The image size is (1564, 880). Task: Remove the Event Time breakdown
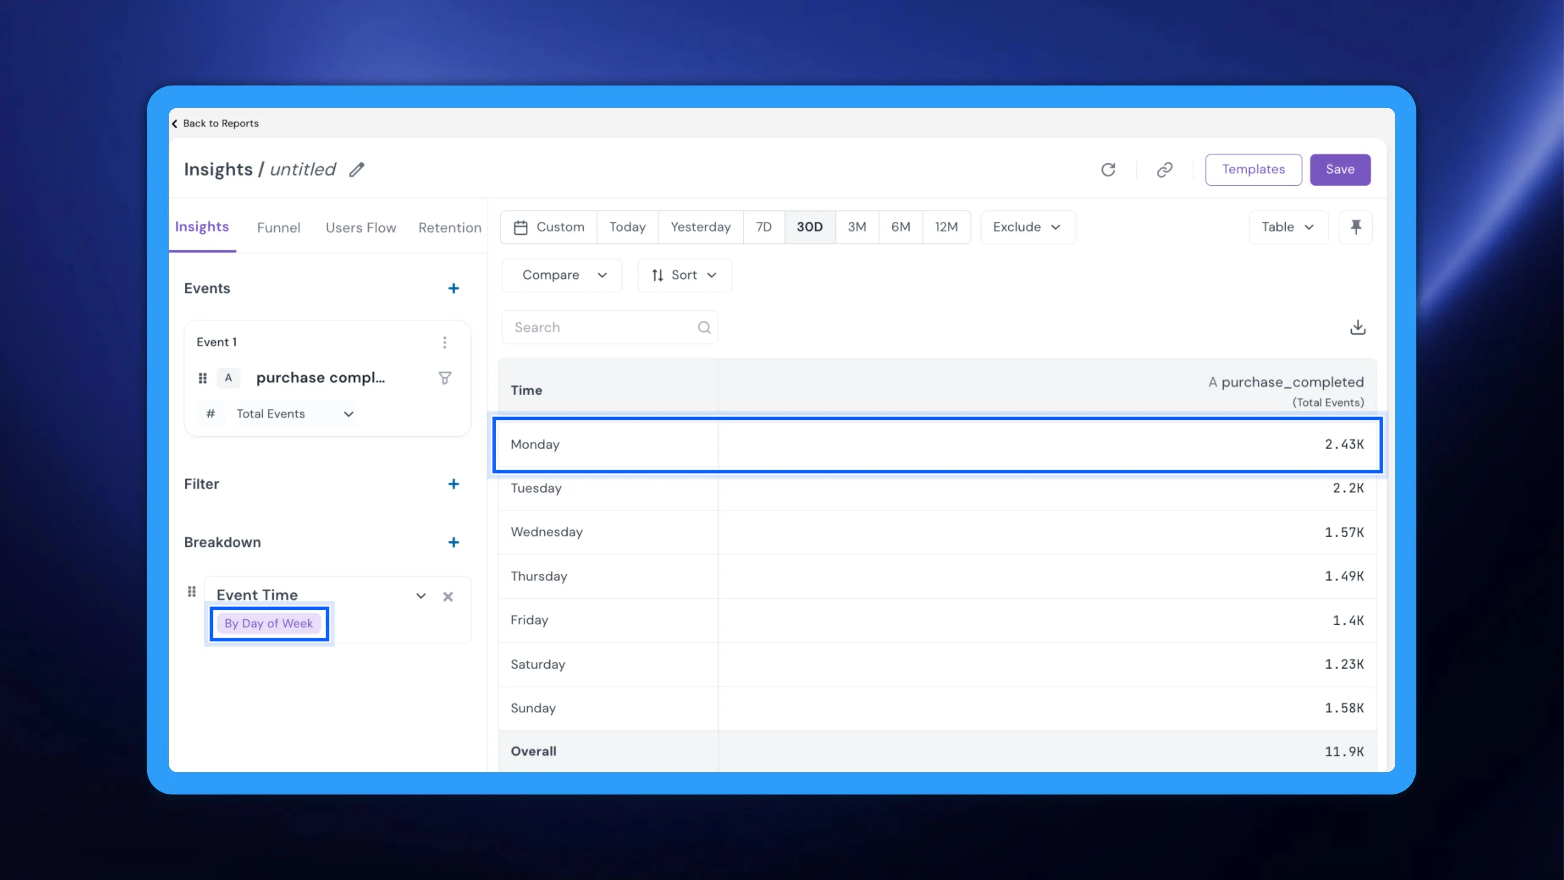click(x=447, y=597)
